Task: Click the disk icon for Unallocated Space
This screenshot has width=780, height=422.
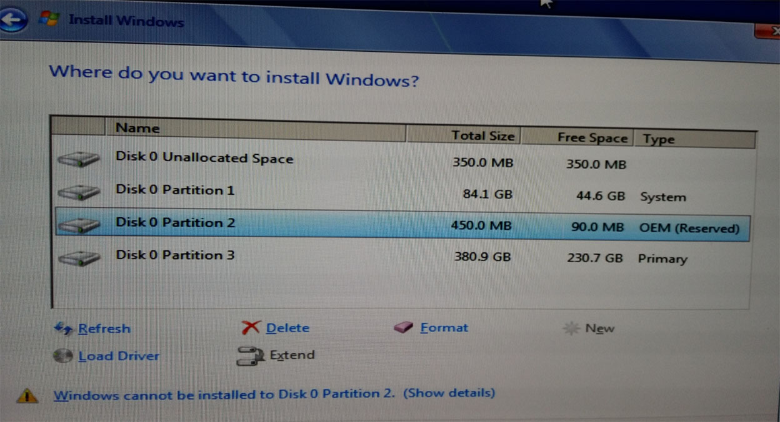Action: point(79,159)
